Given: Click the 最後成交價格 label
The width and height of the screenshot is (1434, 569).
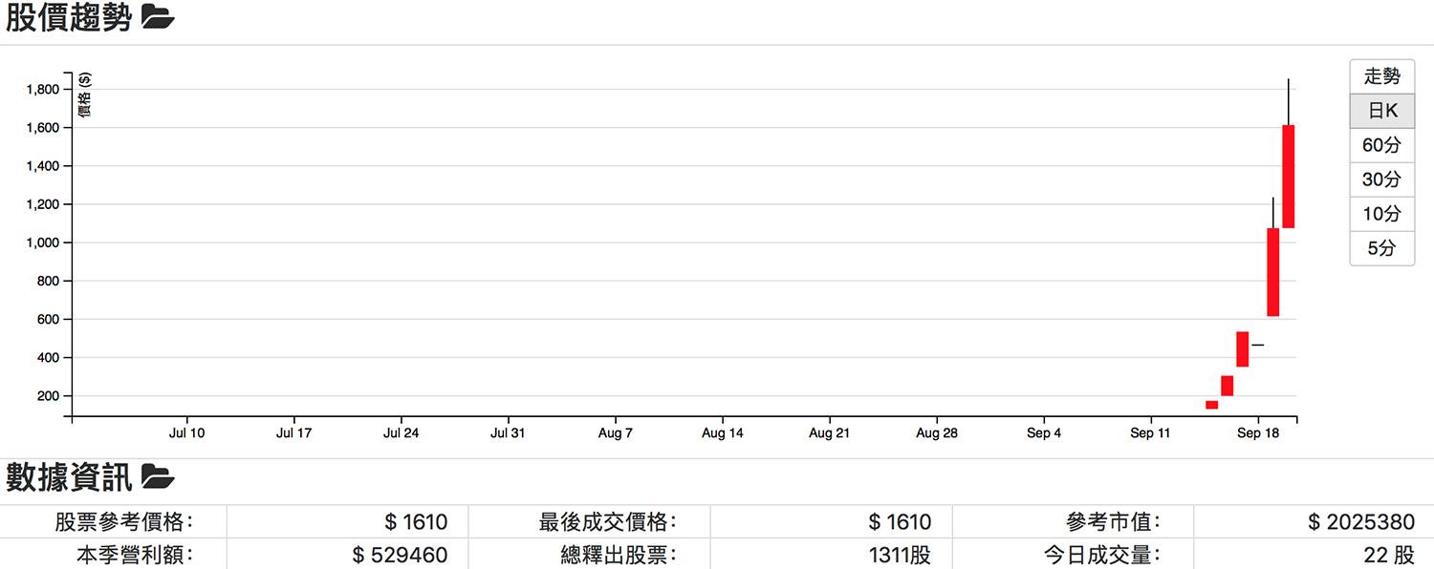Looking at the screenshot, I should click(607, 522).
